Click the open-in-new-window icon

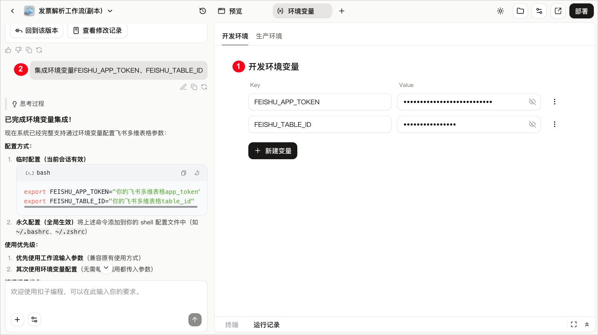pos(558,11)
